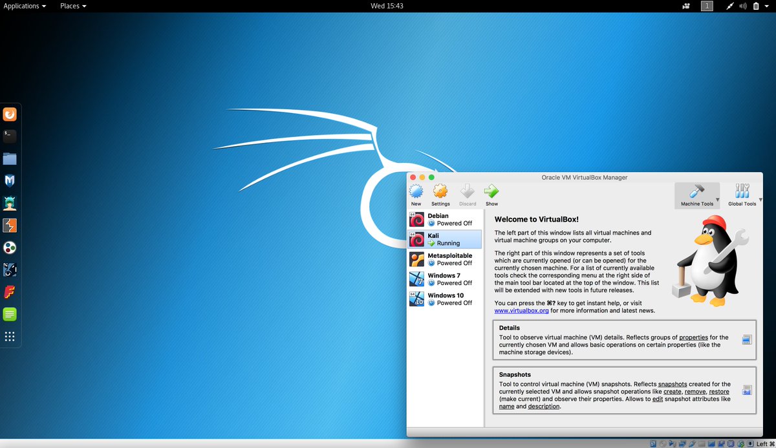
Task: Launch Armitage from the dock
Action: point(10,203)
